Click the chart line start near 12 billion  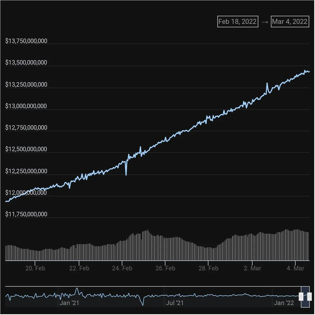click(7, 201)
